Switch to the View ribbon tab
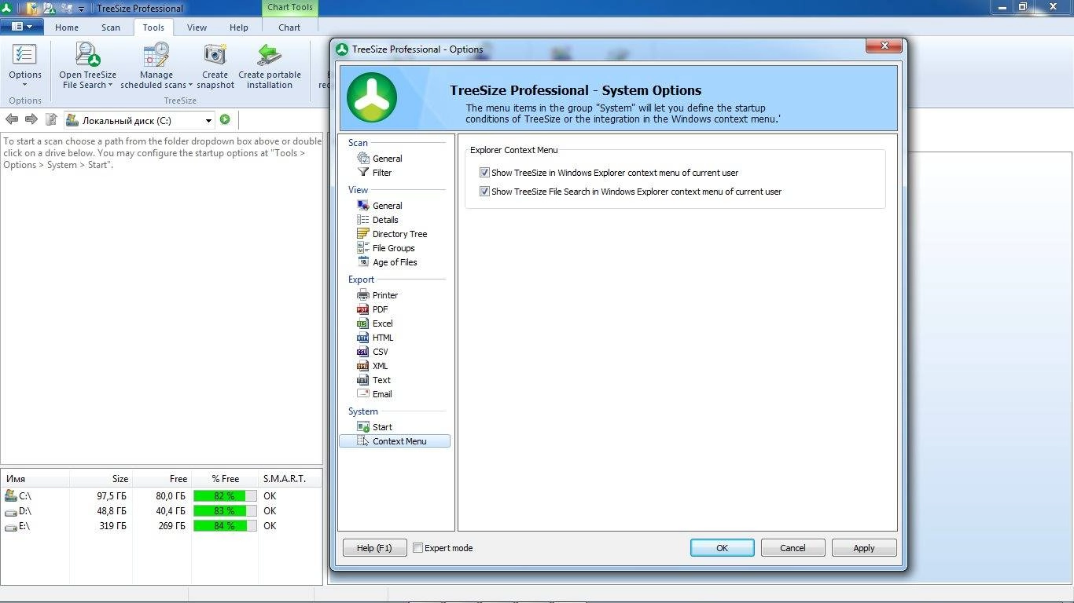 197,27
